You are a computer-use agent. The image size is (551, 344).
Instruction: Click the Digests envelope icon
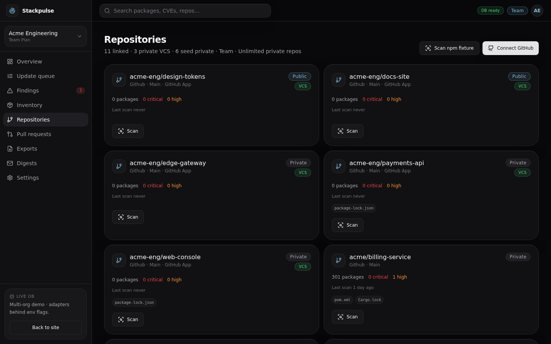pos(10,163)
